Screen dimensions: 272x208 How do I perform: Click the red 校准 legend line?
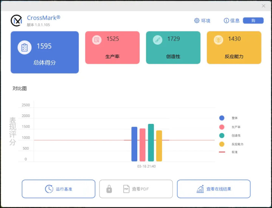coord(222,152)
